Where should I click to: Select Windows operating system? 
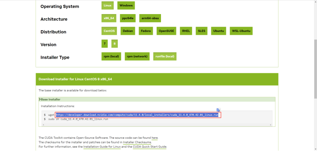[126, 5]
